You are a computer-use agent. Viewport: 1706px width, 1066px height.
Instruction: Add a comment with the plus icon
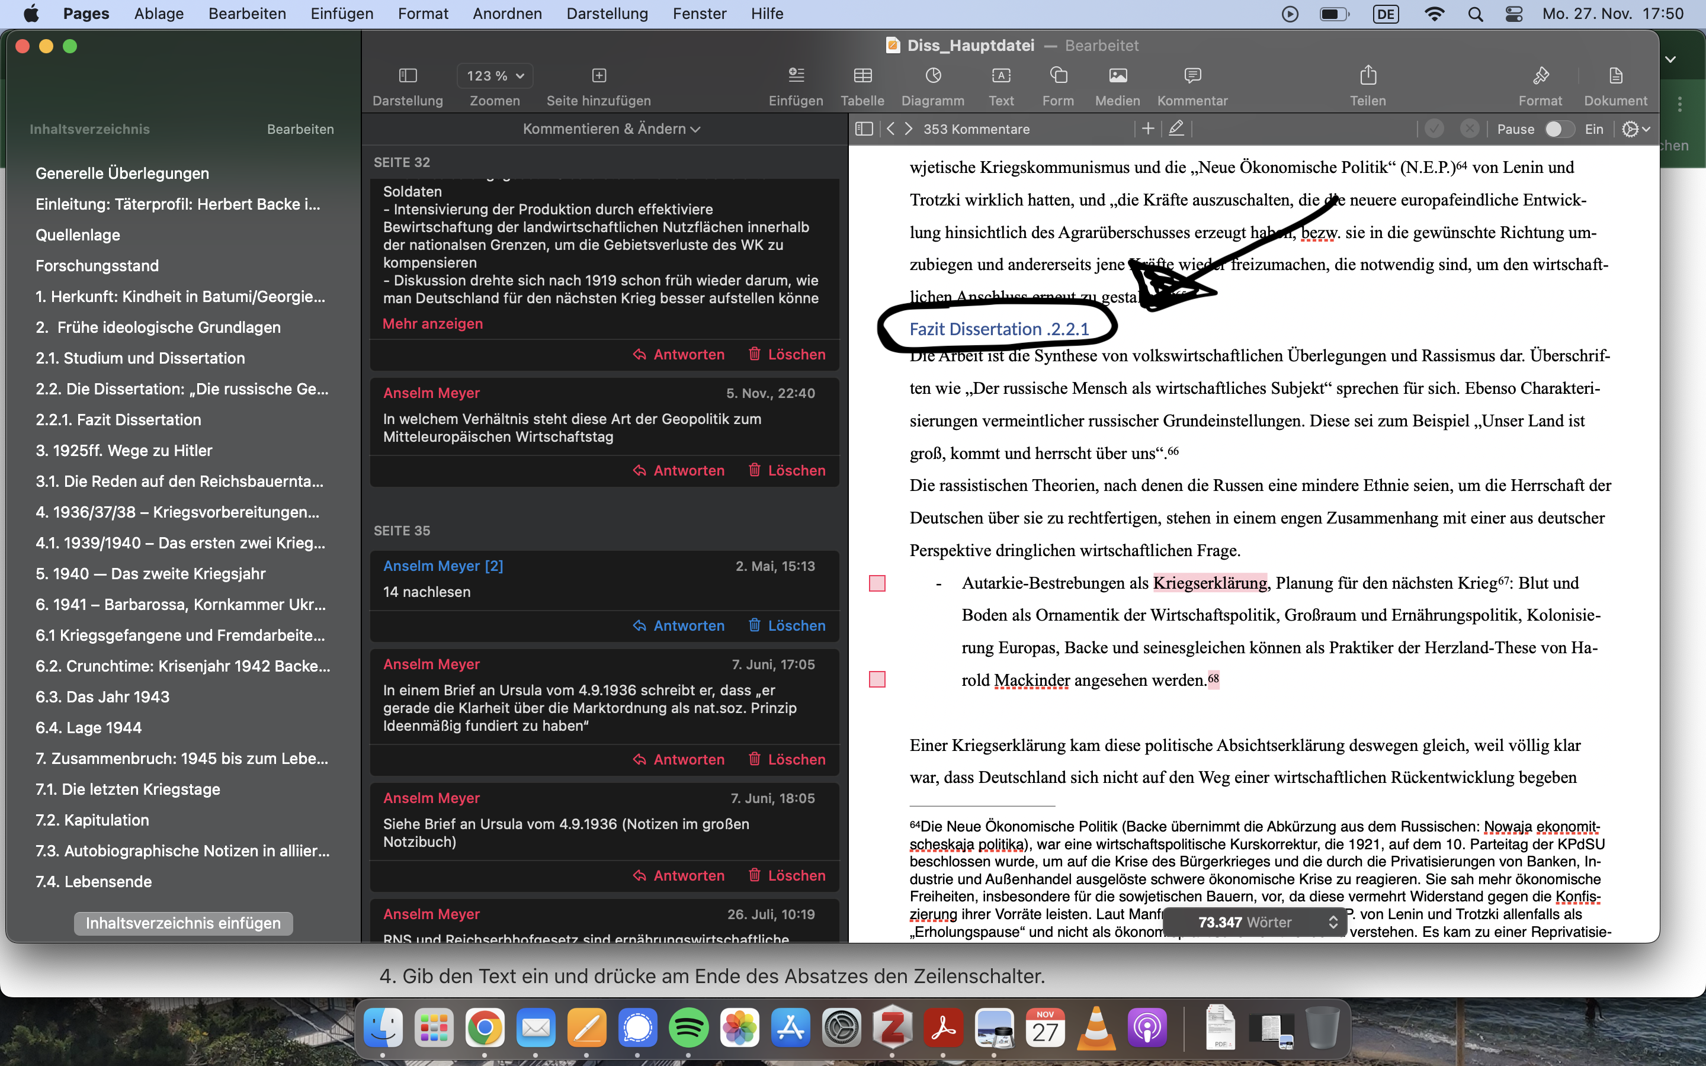[1147, 129]
